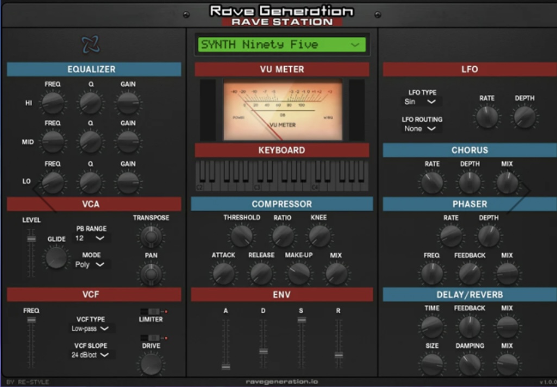Screen dimensions: 557x387
Task: Adjust the HI band Q knob
Action: 91,103
